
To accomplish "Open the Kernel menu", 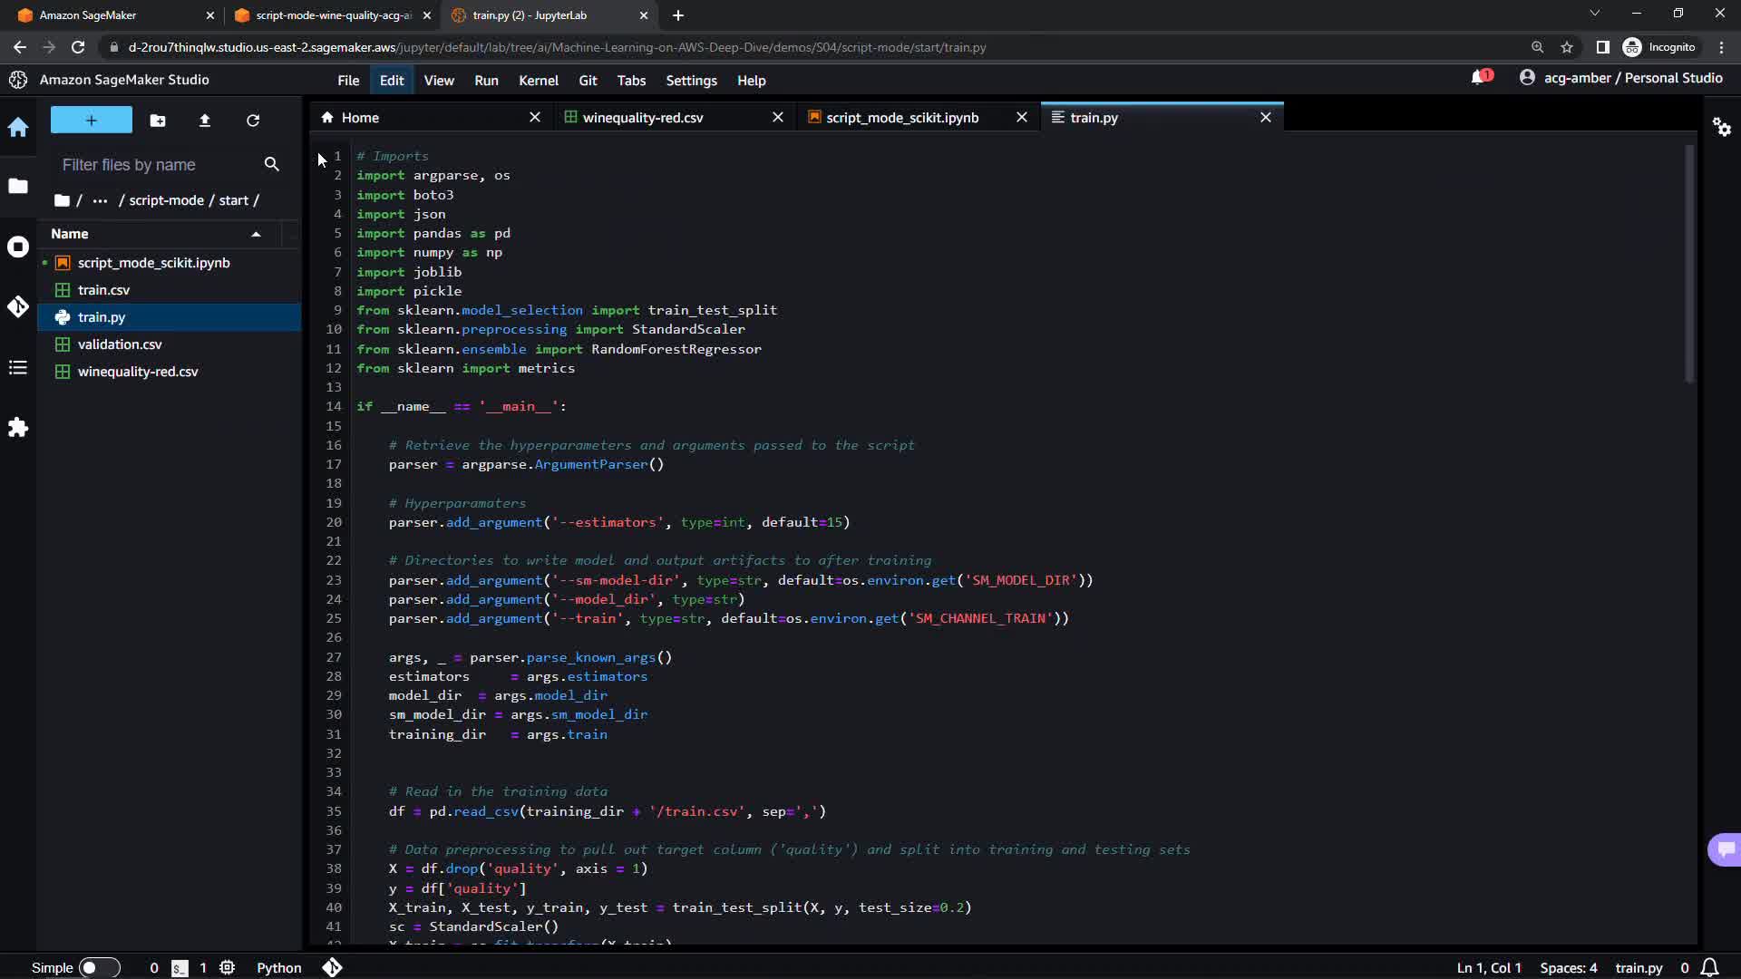I will tap(538, 81).
